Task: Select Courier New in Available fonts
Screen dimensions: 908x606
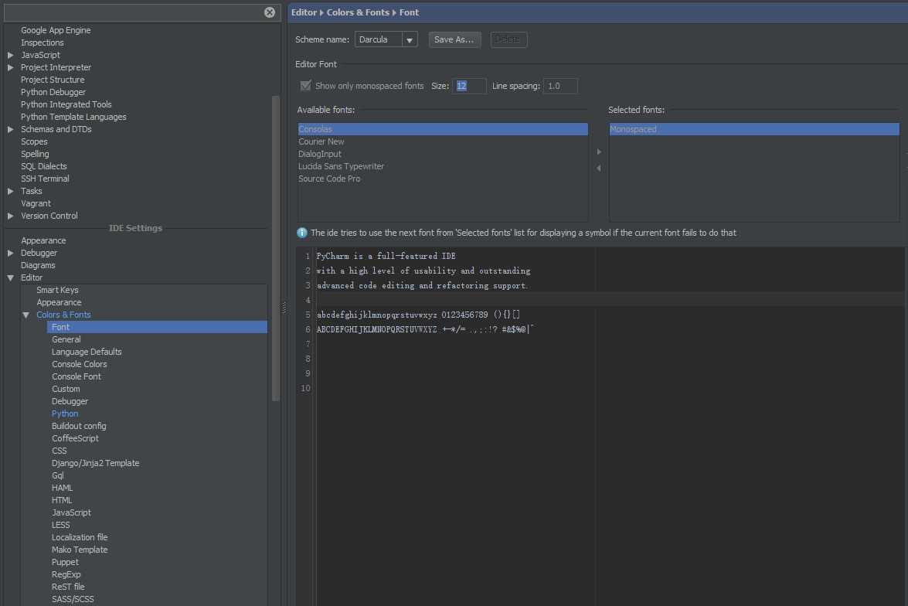Action: pyautogui.click(x=443, y=141)
